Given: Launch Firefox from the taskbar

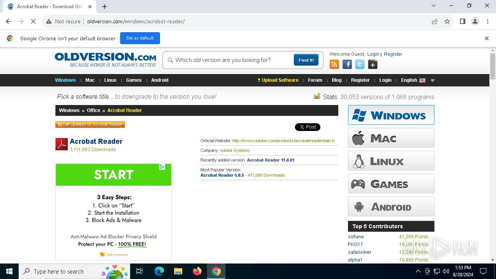Looking at the screenshot, I should tap(197, 271).
